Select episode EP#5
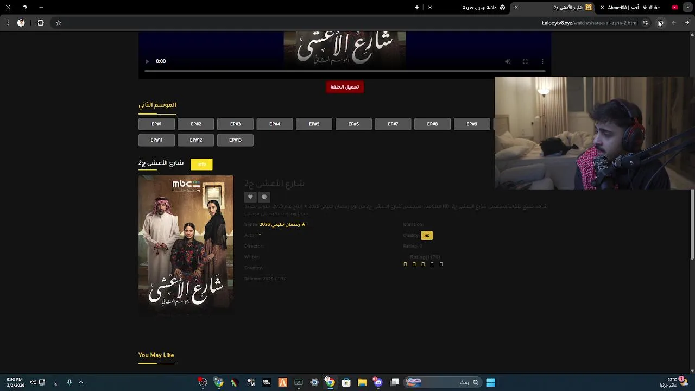This screenshot has height=391, width=695. click(x=314, y=124)
